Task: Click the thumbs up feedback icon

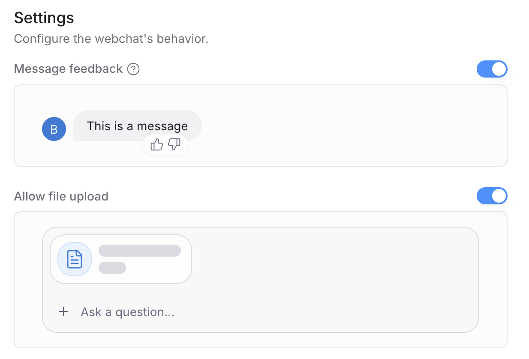Action: 157,145
